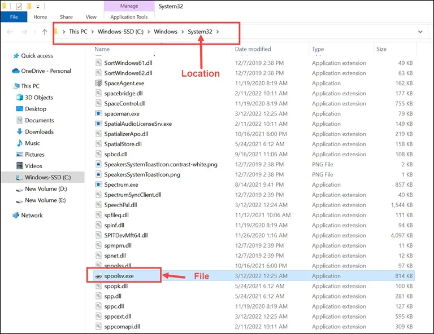Click the Music note icon
The width and height of the screenshot is (434, 334).
[19, 143]
